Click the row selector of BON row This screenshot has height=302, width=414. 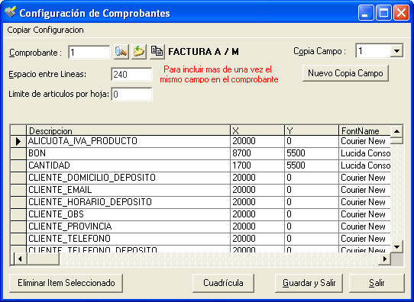click(18, 153)
